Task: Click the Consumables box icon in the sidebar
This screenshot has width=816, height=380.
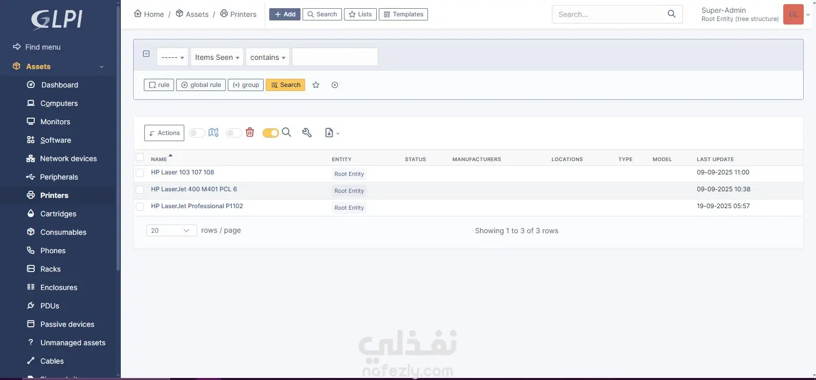Action: coord(31,232)
